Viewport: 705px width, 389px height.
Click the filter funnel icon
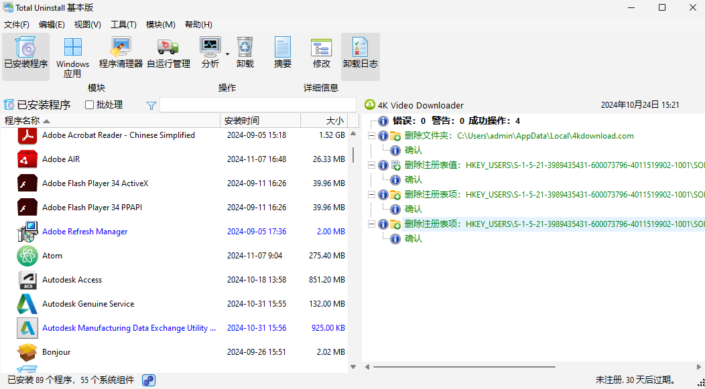pos(151,106)
